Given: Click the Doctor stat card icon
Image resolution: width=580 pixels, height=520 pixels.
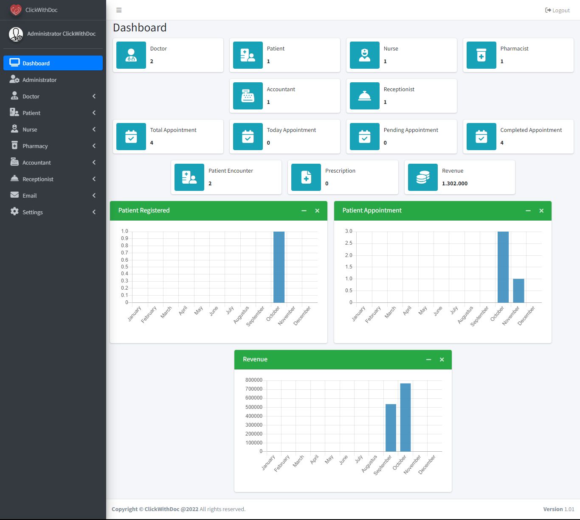Looking at the screenshot, I should (131, 55).
